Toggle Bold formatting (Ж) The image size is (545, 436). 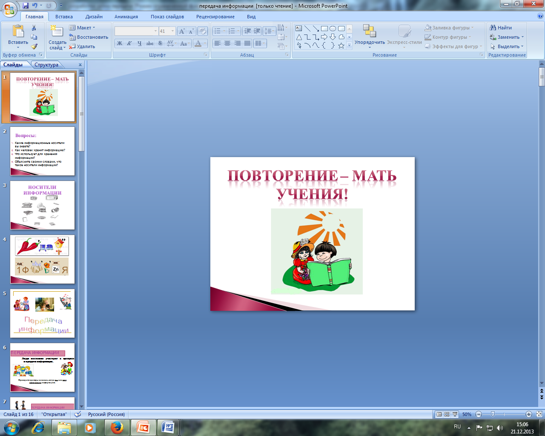(120, 43)
